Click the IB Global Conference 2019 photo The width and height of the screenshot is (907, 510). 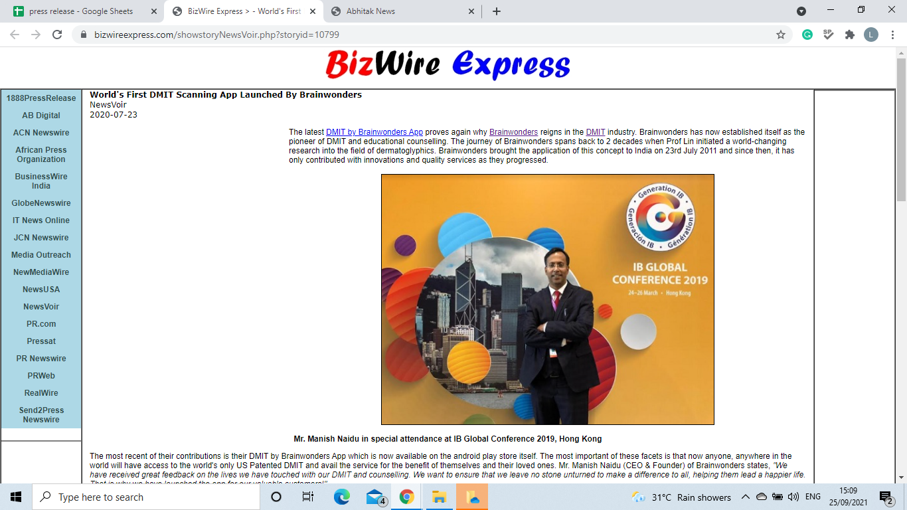pos(548,299)
